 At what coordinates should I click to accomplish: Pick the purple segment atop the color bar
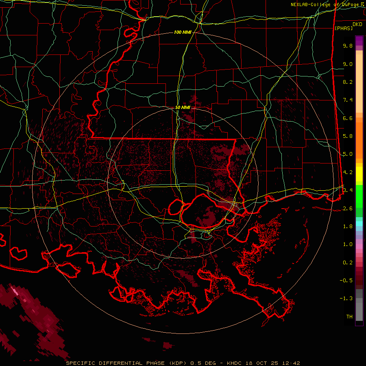(x=359, y=41)
